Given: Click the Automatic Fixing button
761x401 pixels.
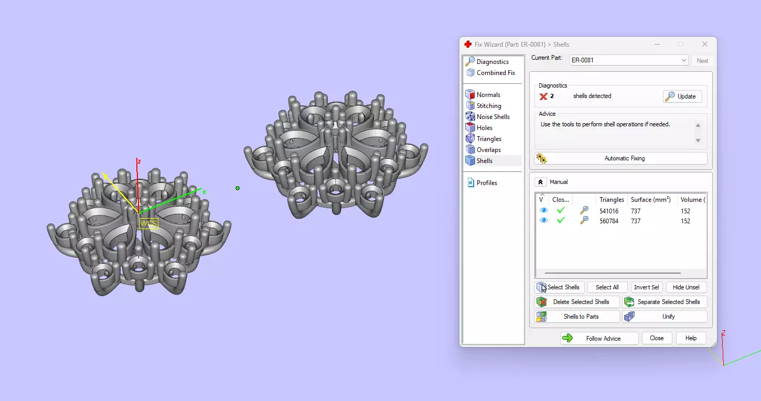Looking at the screenshot, I should (x=621, y=158).
